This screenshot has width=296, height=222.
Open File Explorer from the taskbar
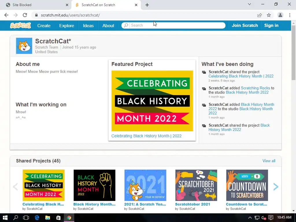(x=48, y=218)
